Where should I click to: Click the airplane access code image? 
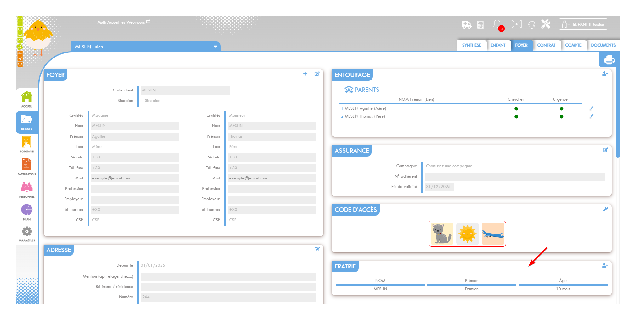(493, 234)
